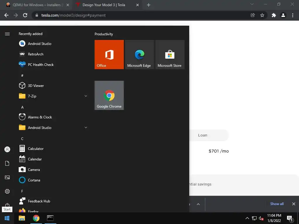Open Pictures icon in Start sidebar
The height and width of the screenshot is (224, 299).
(x=7, y=177)
